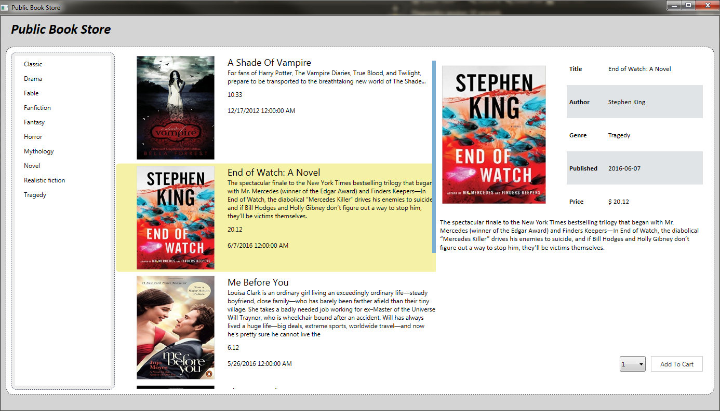Click the book list scrollbar
Screen dimensions: 720x411
click(434, 157)
